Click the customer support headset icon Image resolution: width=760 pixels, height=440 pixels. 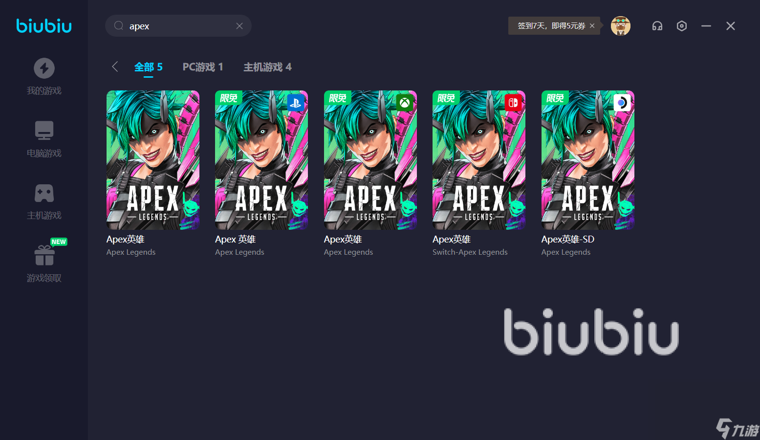pos(657,26)
